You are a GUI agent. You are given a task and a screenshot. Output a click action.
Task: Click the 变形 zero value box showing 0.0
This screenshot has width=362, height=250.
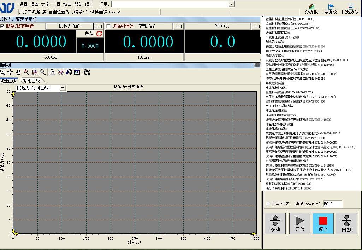pyautogui.click(x=178, y=27)
